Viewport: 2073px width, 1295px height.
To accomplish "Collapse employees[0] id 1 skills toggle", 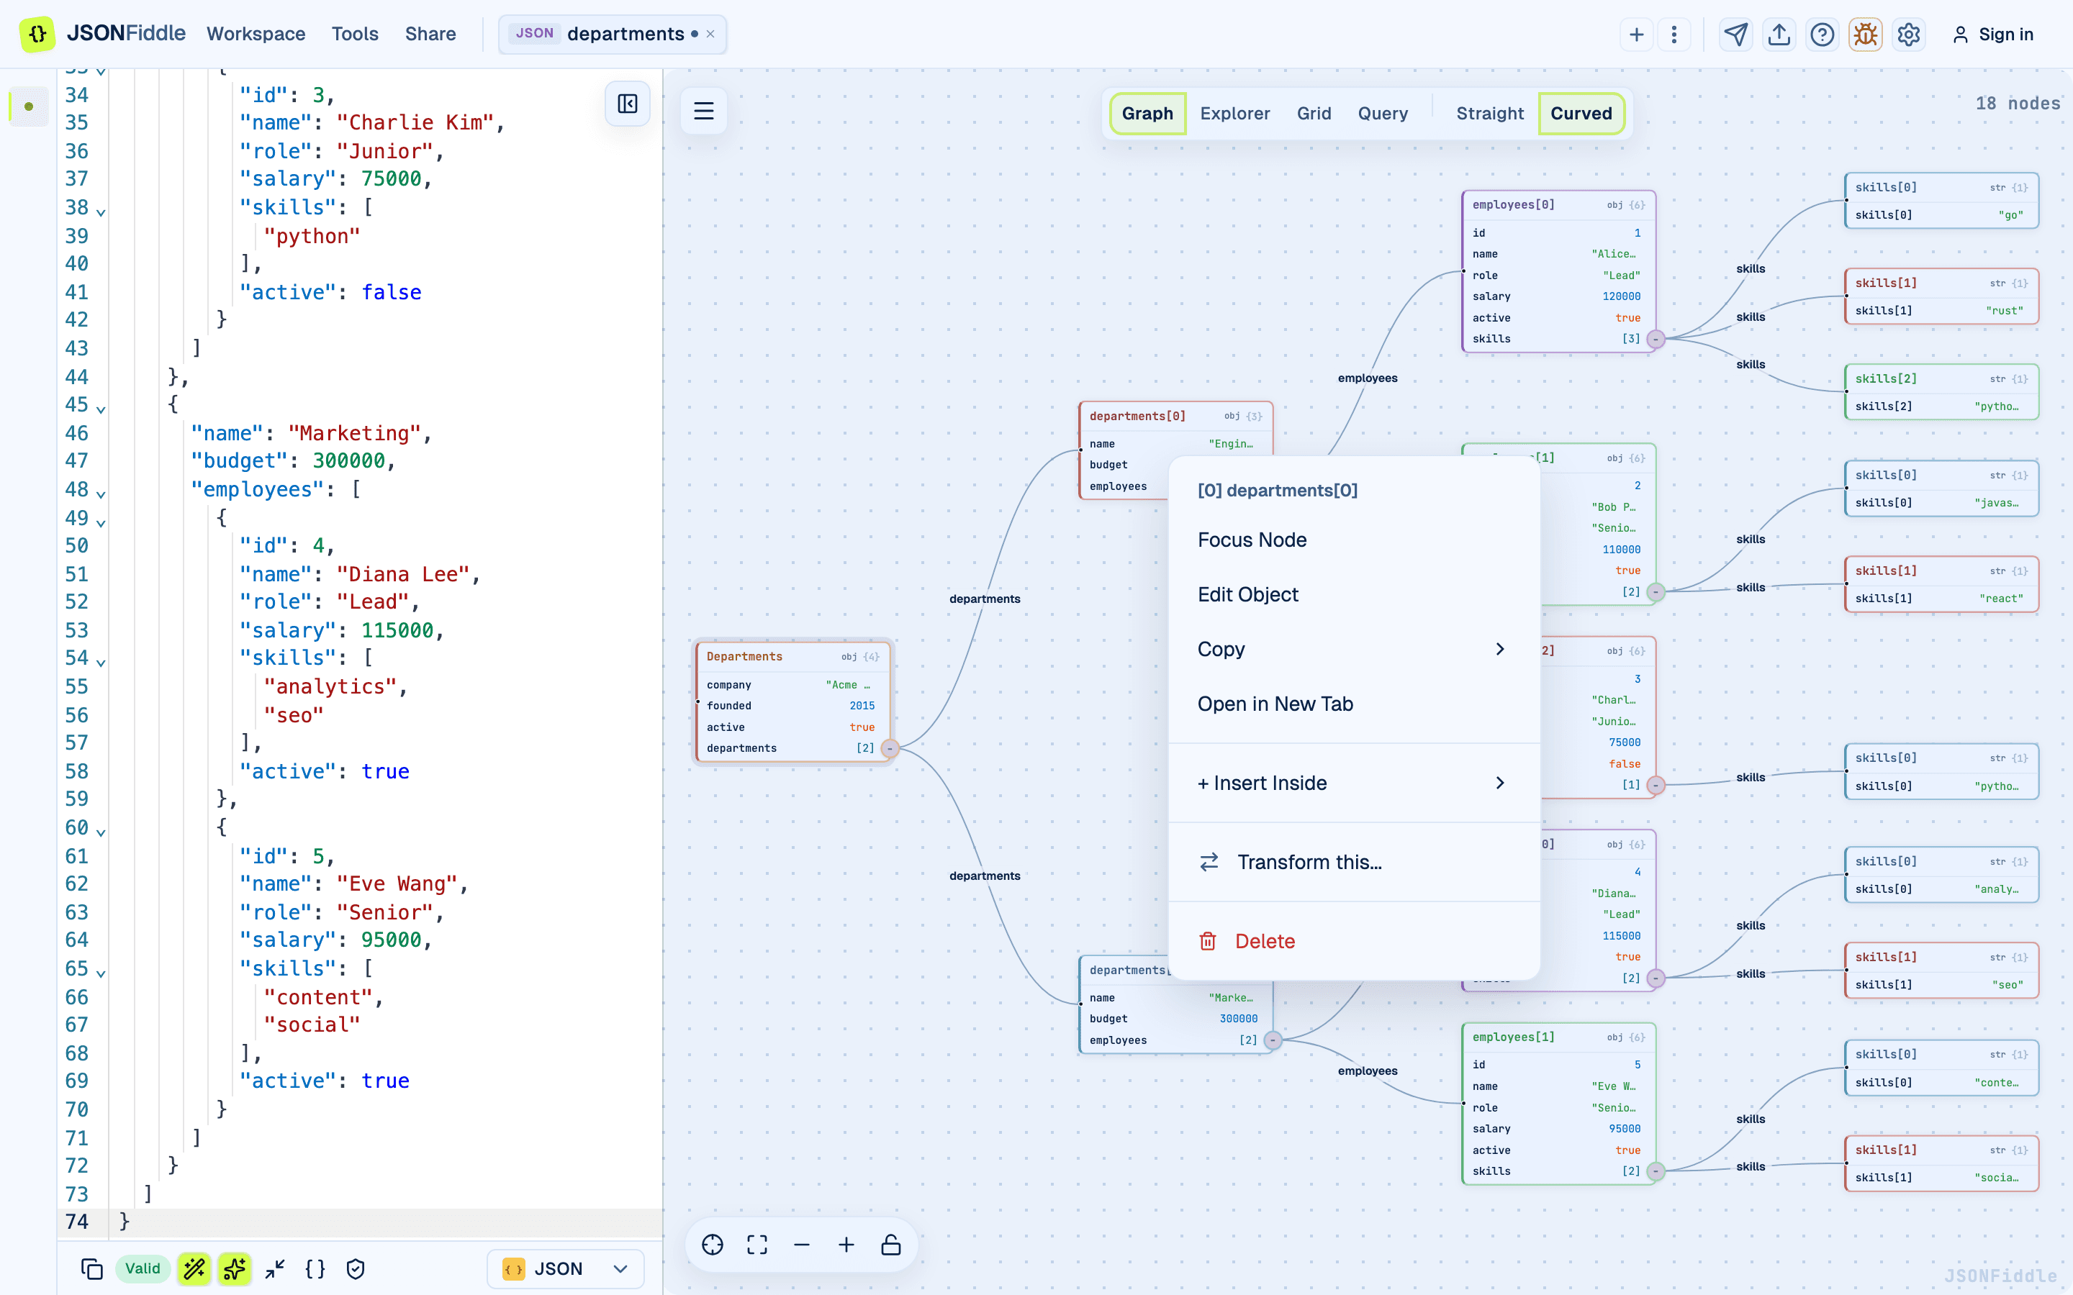I will coord(1656,339).
